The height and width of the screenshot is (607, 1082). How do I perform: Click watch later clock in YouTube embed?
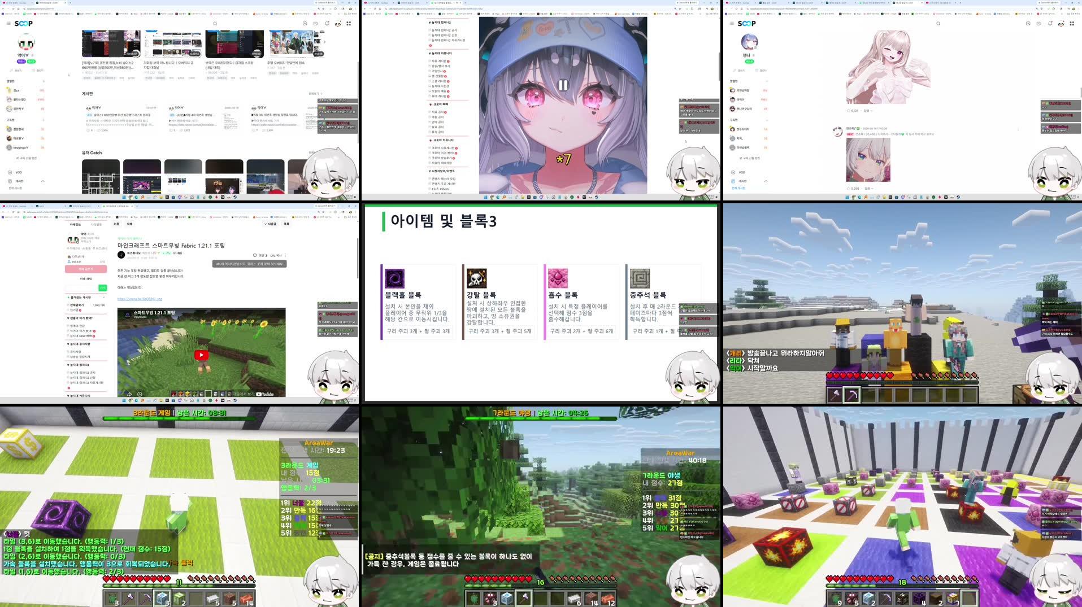click(x=140, y=394)
